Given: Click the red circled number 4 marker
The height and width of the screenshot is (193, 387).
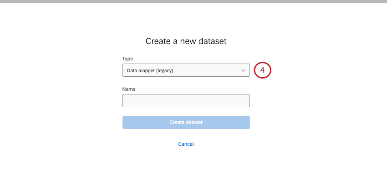Looking at the screenshot, I should (262, 70).
